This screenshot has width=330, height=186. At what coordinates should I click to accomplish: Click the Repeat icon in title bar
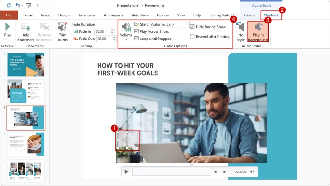click(x=8, y=5)
